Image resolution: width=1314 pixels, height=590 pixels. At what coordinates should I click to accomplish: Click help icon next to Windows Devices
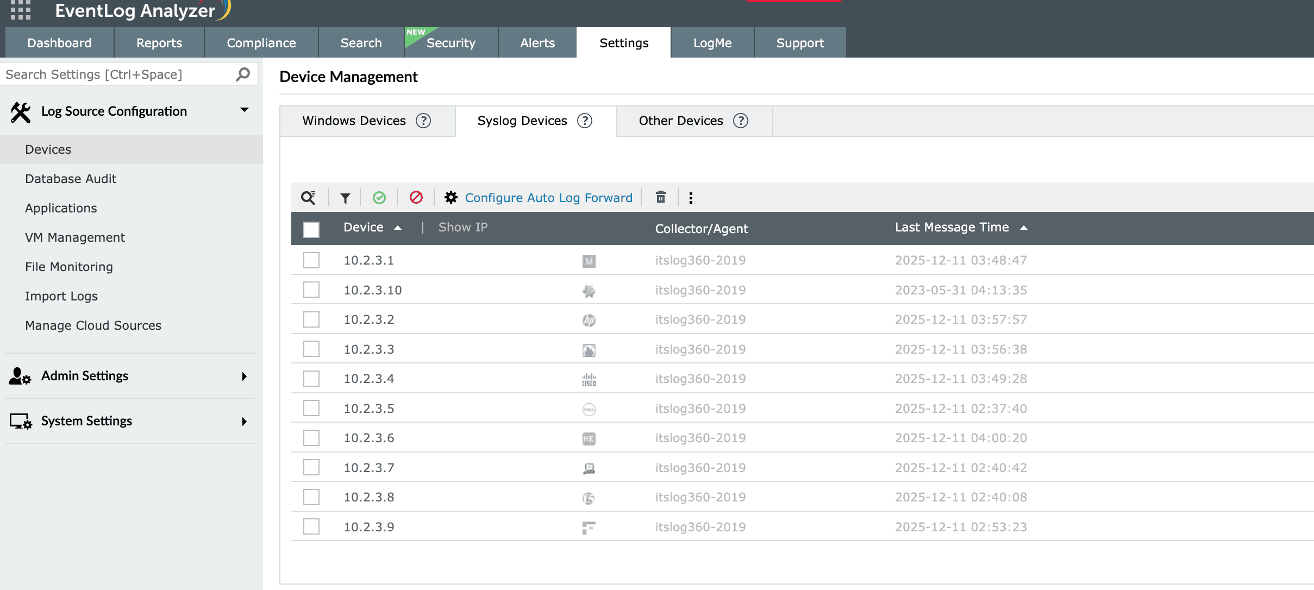point(423,121)
